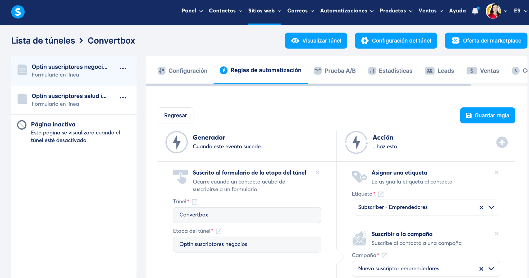Screen dimensions: 529x278
Task: Open the Contactos dropdown menu
Action: 226,11
